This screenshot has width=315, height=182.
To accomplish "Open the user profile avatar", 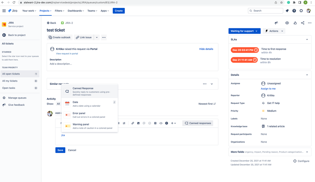I will (x=309, y=11).
